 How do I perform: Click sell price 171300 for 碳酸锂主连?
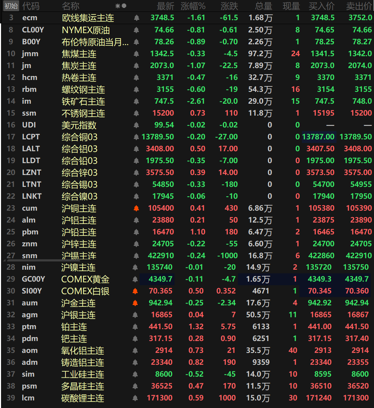(356, 398)
